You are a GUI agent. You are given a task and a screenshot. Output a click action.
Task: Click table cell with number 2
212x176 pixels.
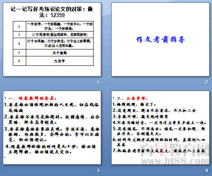coord(19,35)
